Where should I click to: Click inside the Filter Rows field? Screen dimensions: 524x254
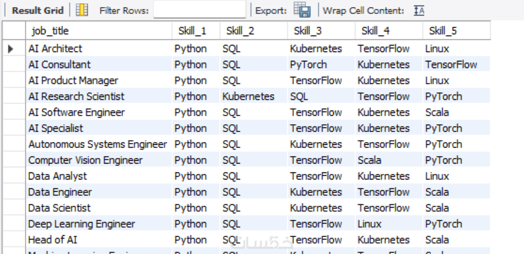pyautogui.click(x=199, y=10)
